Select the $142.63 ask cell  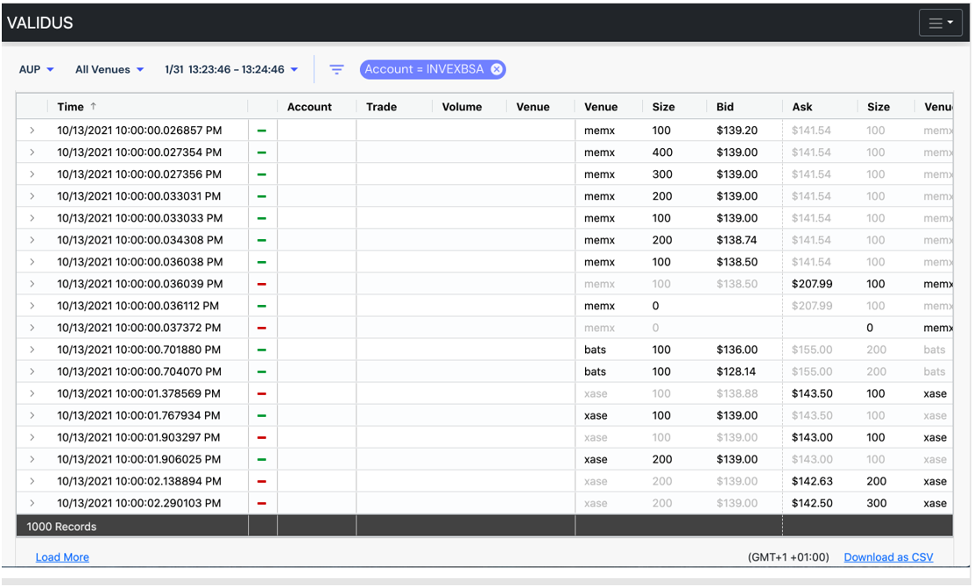point(812,481)
